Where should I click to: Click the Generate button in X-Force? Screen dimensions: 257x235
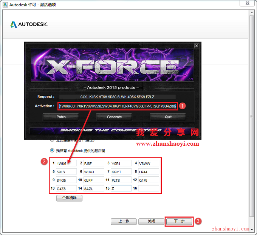114,117
